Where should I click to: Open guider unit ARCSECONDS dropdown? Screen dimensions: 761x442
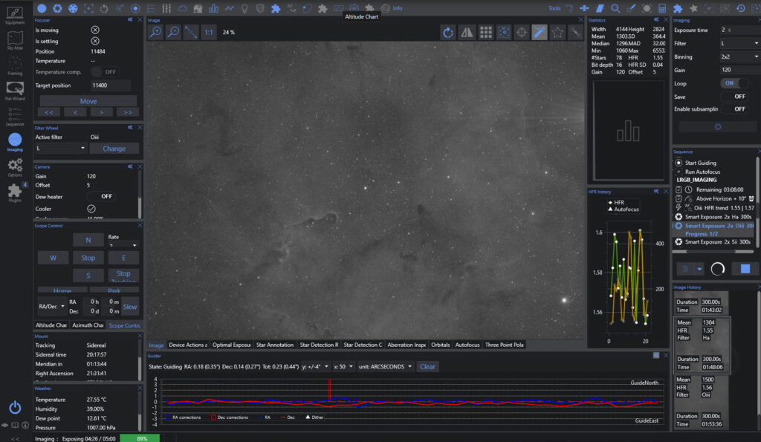386,366
